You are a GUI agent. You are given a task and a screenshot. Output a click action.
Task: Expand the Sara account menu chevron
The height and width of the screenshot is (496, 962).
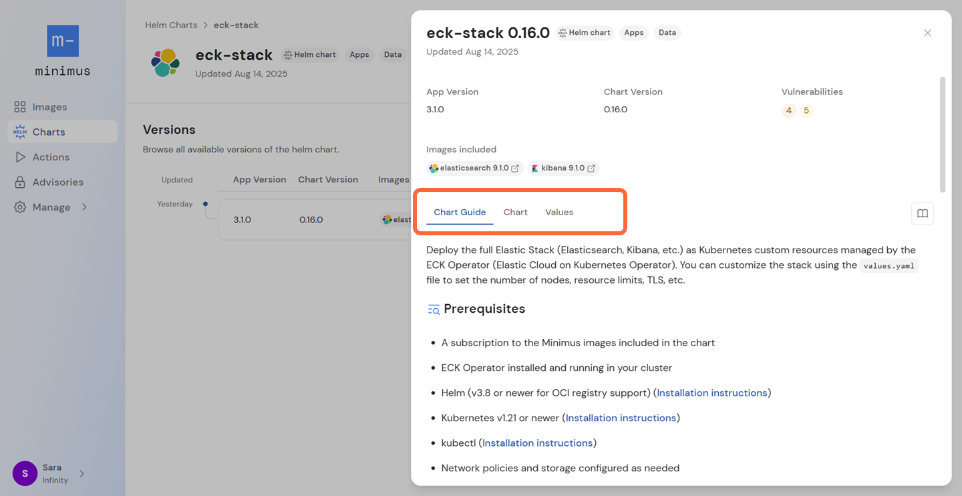pyautogui.click(x=82, y=473)
